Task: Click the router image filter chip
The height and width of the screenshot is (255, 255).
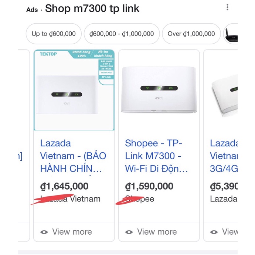Action: coord(231,34)
